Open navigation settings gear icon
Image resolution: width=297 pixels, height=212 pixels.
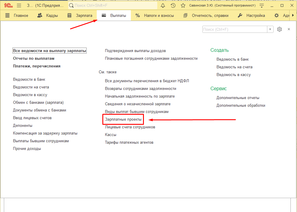point(279,29)
